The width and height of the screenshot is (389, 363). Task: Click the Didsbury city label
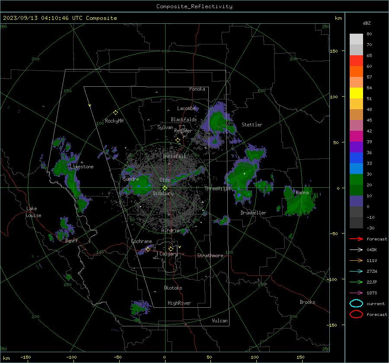tap(163, 193)
